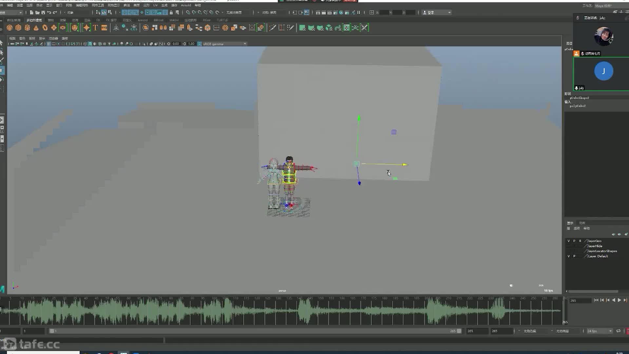Click the range slider start handle
The image size is (629, 354).
click(x=52, y=331)
